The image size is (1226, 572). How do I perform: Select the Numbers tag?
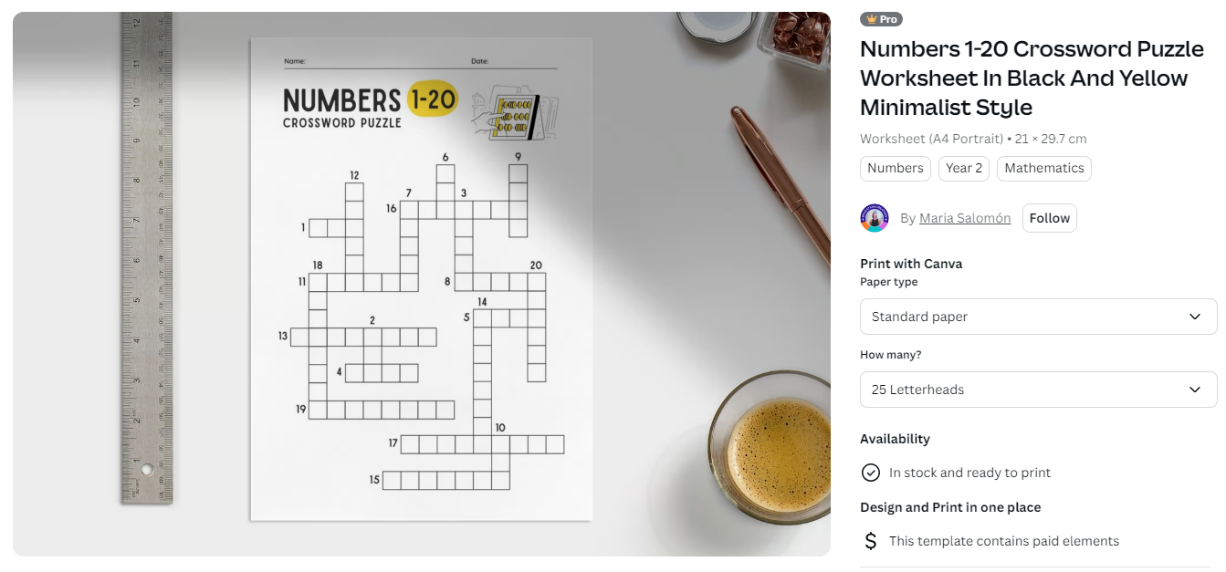pos(895,168)
